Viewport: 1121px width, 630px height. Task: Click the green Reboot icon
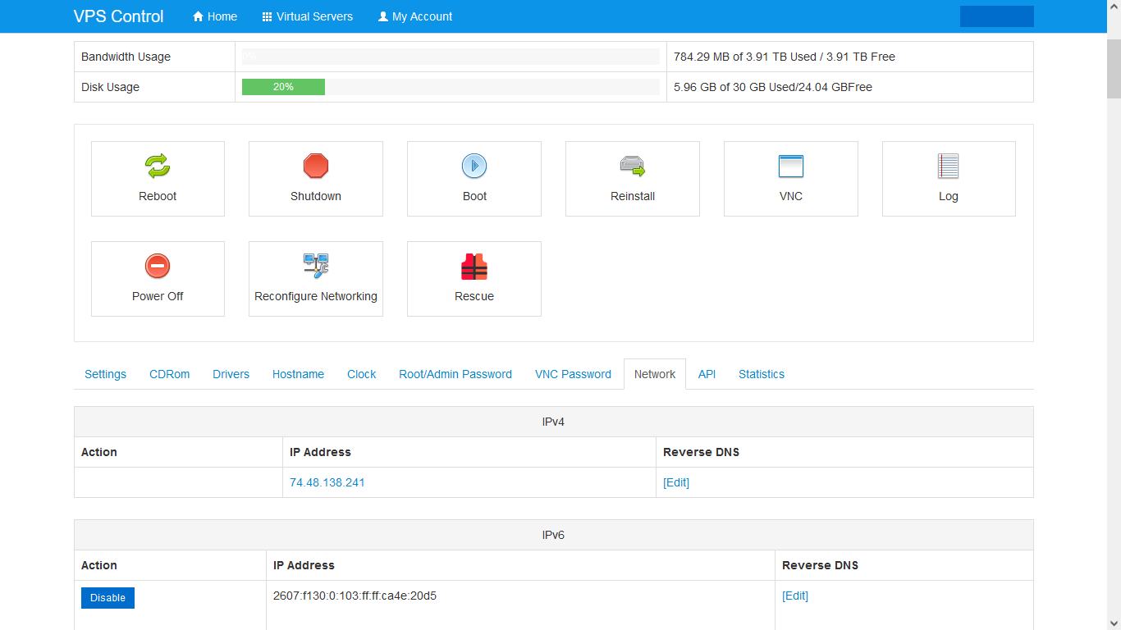coord(158,167)
